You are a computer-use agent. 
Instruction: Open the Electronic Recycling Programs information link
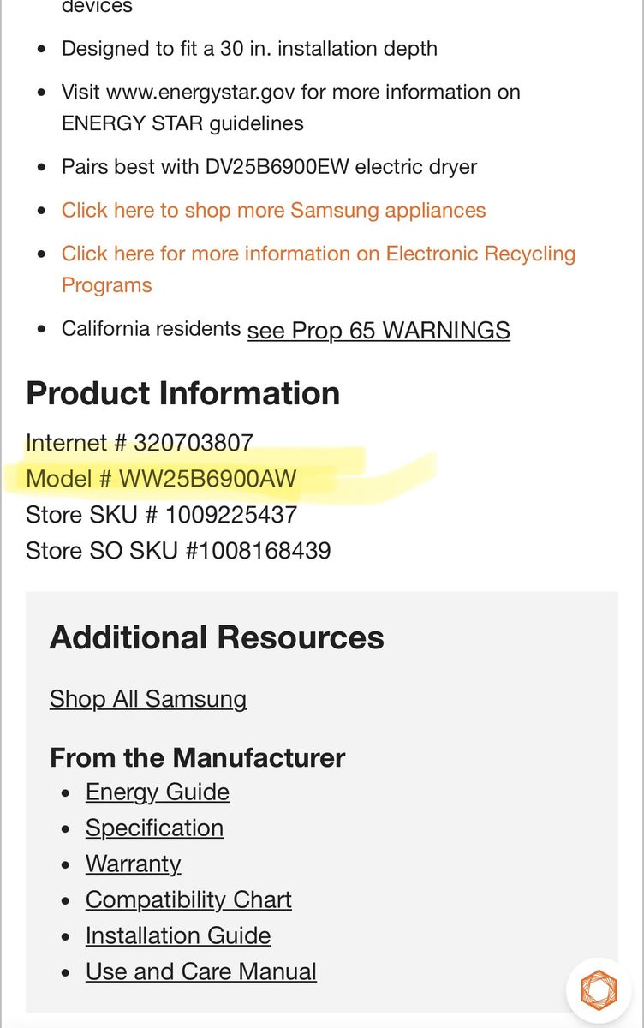click(318, 254)
